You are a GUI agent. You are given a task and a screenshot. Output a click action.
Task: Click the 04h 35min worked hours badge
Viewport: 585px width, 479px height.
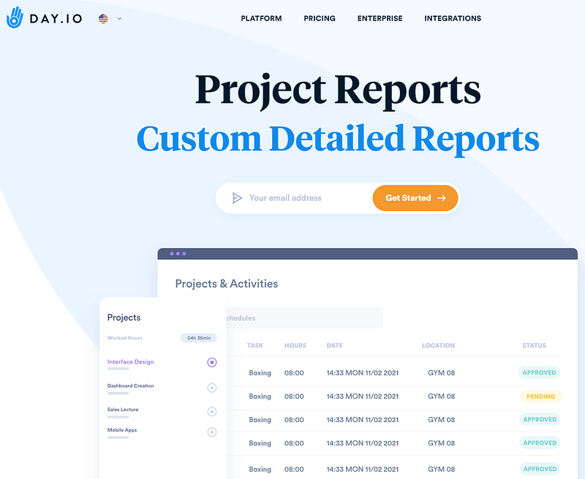pos(198,338)
